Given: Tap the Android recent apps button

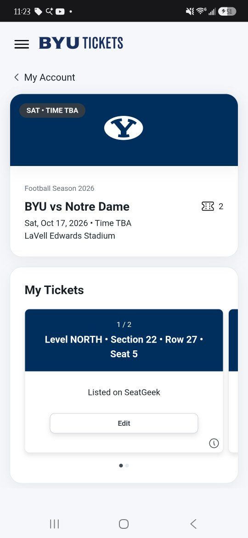Looking at the screenshot, I should point(55,524).
